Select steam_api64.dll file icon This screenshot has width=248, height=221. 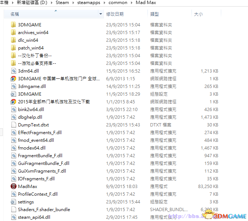click(x=14, y=217)
